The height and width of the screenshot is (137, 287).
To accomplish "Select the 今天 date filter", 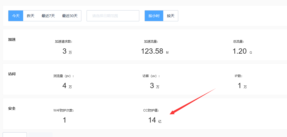I will click(x=16, y=16).
